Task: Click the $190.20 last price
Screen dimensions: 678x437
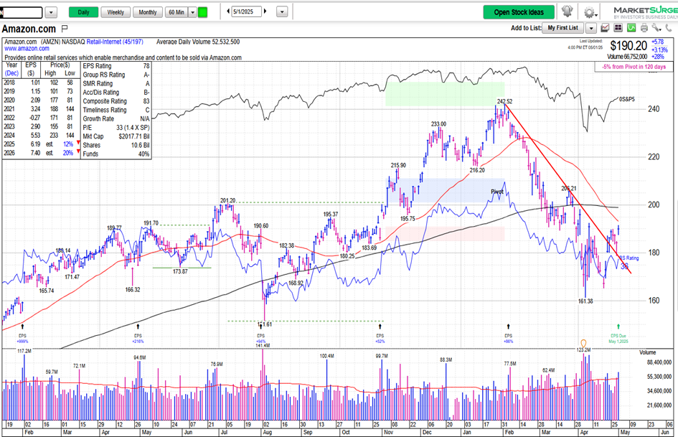Action: click(x=628, y=45)
